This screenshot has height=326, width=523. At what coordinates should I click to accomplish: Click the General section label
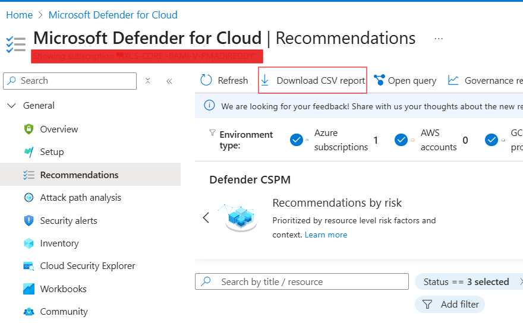click(39, 106)
